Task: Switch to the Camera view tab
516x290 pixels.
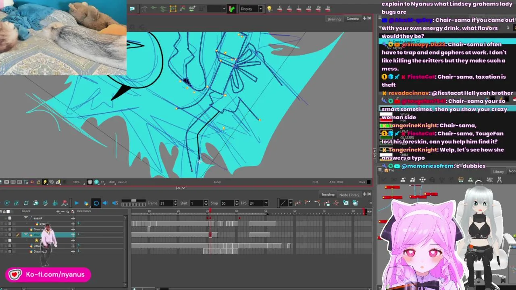Action: [352, 19]
